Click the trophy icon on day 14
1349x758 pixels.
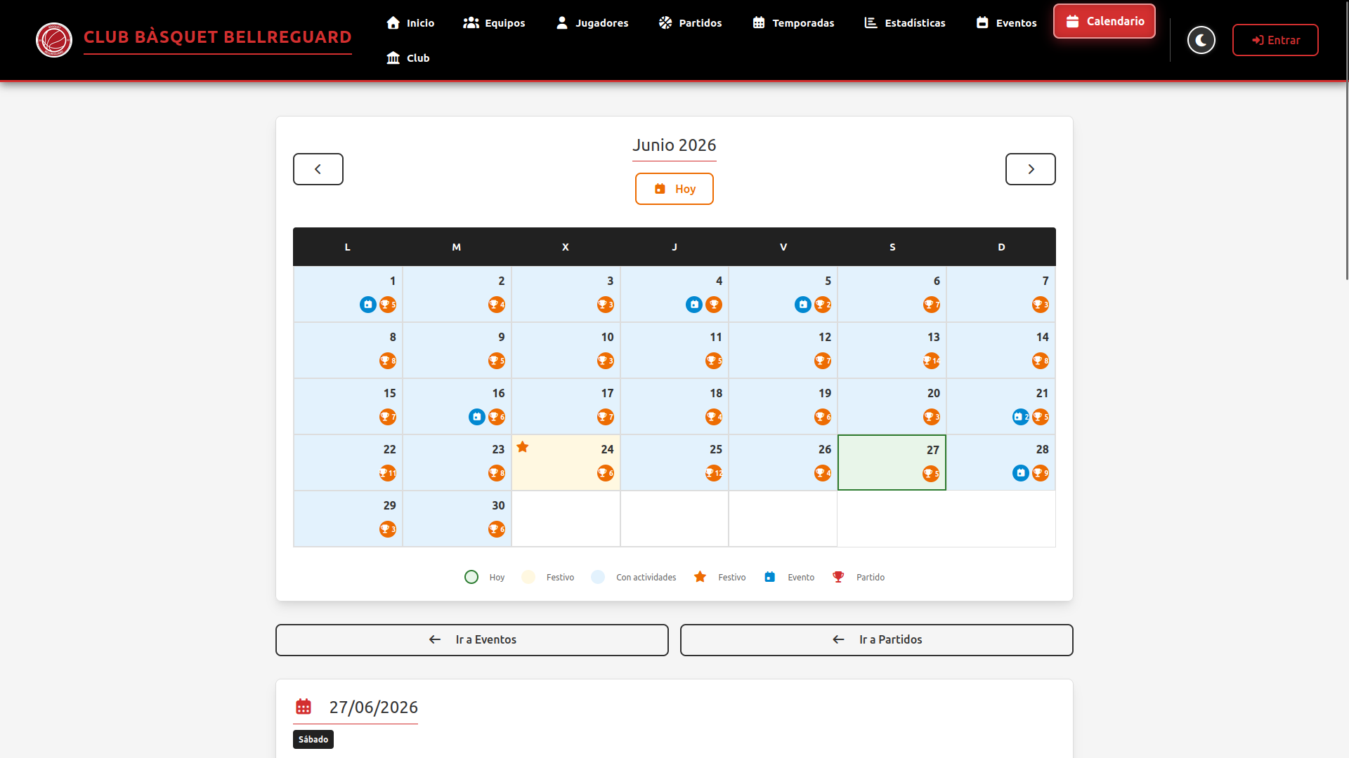click(x=1041, y=361)
